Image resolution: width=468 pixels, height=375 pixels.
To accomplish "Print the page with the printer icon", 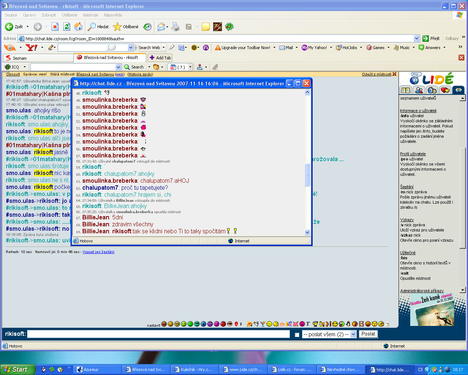I will (x=175, y=27).
